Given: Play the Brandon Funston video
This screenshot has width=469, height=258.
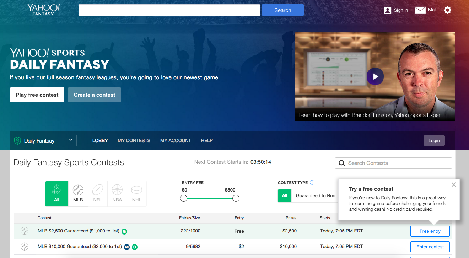Looking at the screenshot, I should (x=375, y=76).
